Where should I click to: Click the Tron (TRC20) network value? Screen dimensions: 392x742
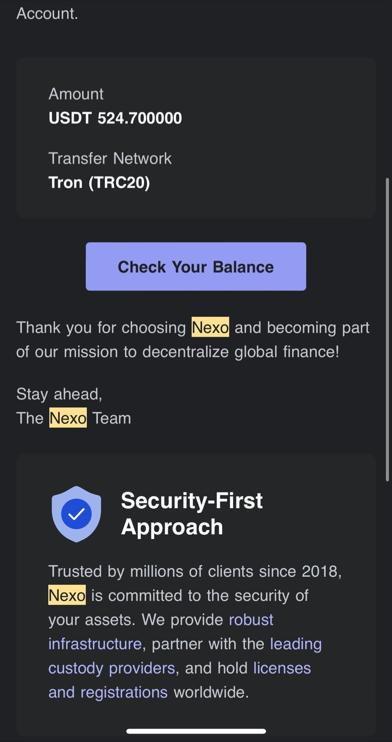tap(99, 182)
